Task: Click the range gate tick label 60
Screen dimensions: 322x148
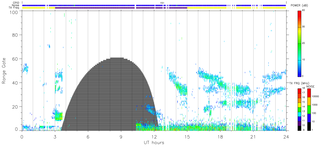Action: coord(15,59)
